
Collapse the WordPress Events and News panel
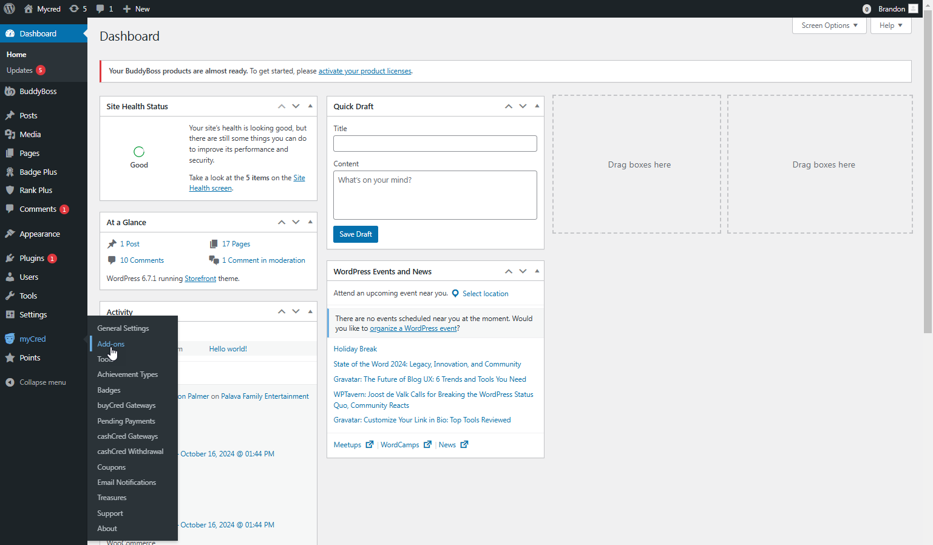click(x=537, y=271)
